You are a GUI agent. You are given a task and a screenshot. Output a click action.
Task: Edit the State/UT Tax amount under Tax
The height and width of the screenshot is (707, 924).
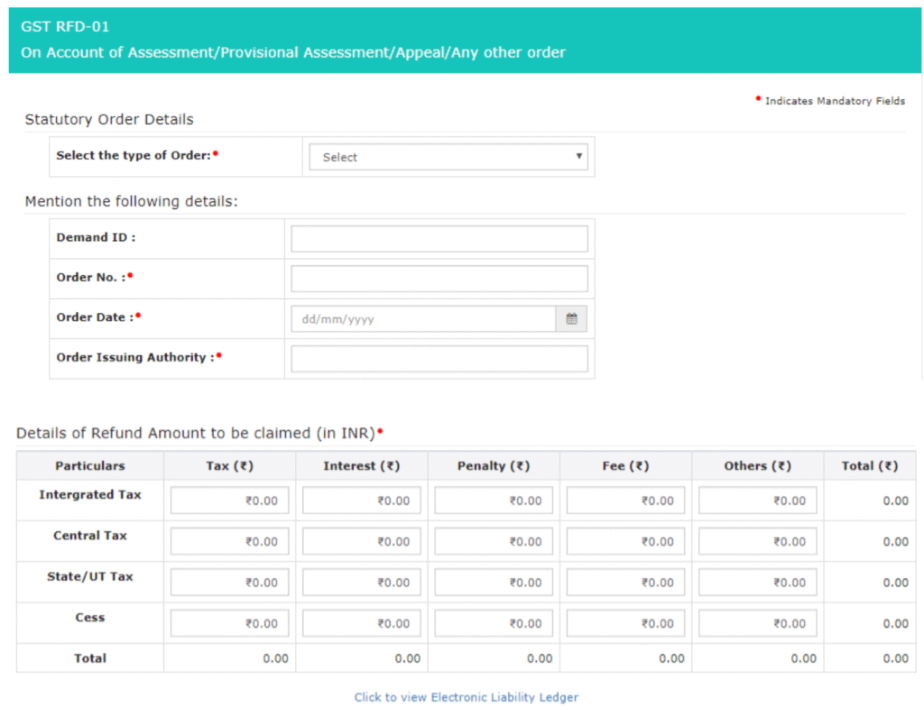[x=229, y=583]
